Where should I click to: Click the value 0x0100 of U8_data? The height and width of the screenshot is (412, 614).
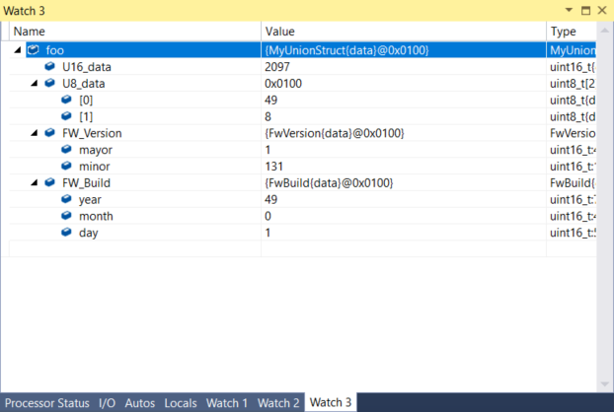[283, 83]
